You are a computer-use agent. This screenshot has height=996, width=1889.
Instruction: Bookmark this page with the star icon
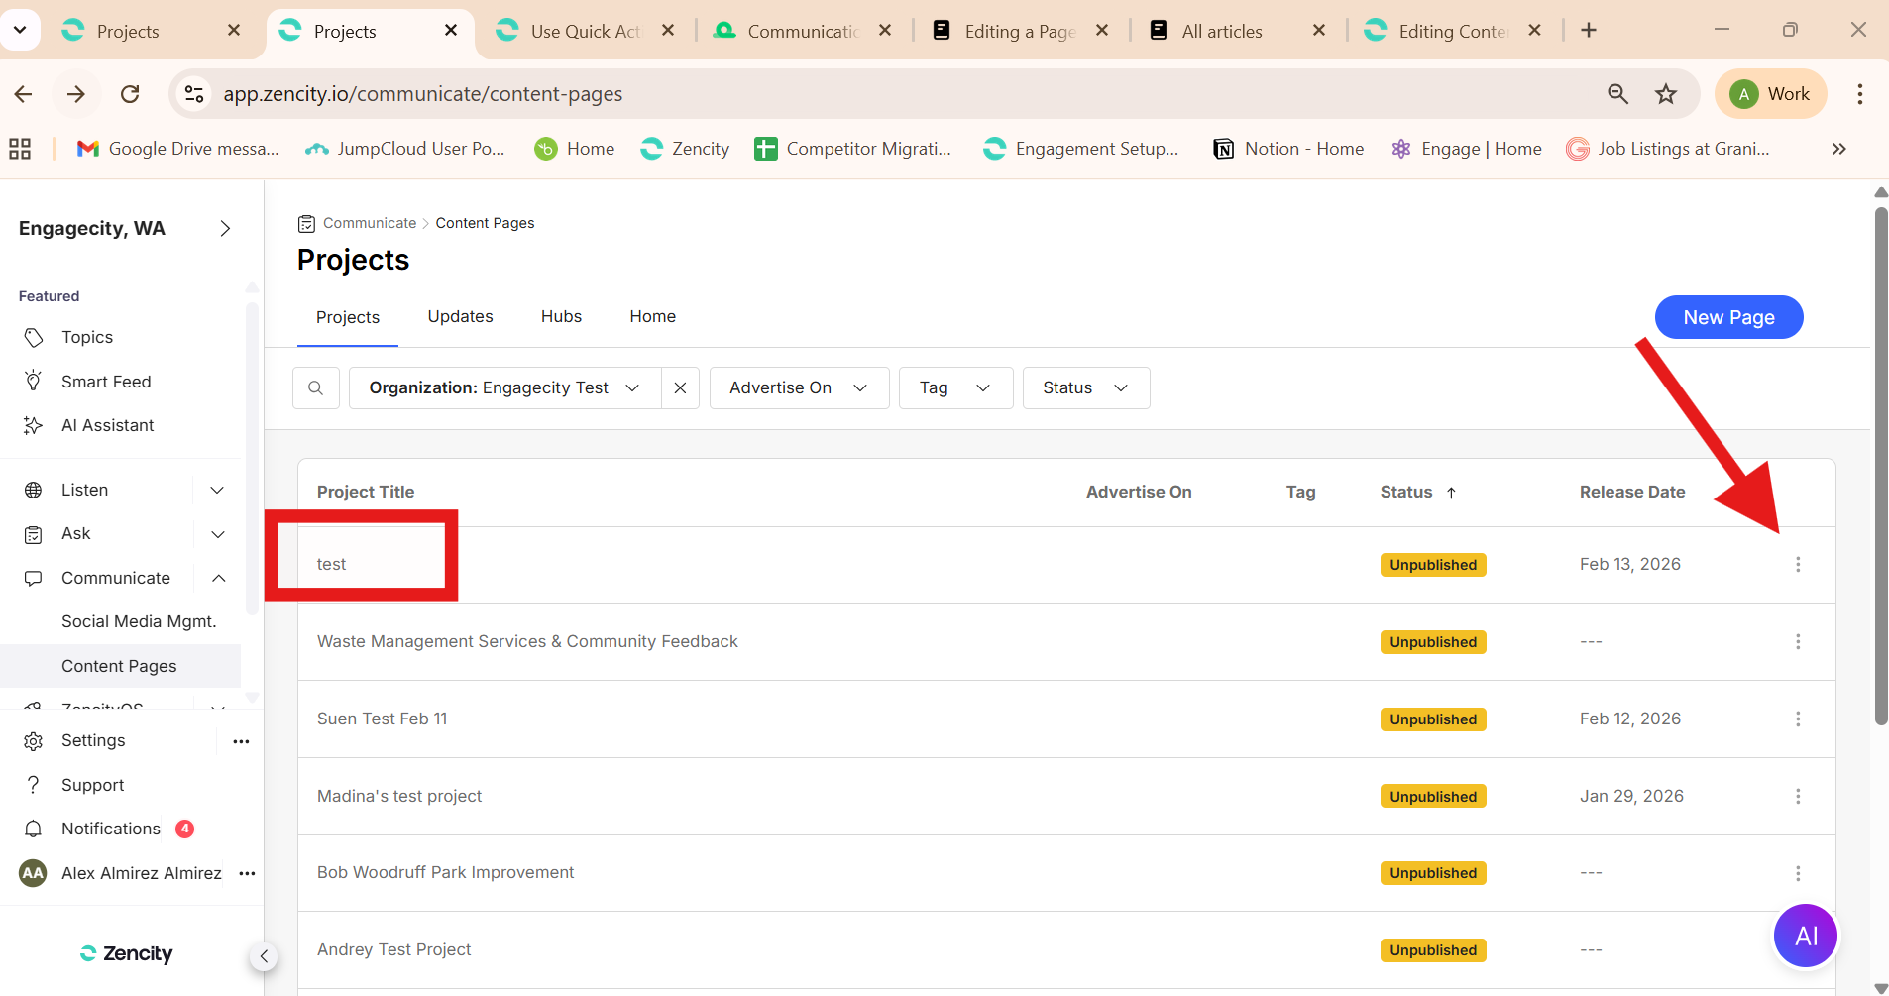(1666, 94)
